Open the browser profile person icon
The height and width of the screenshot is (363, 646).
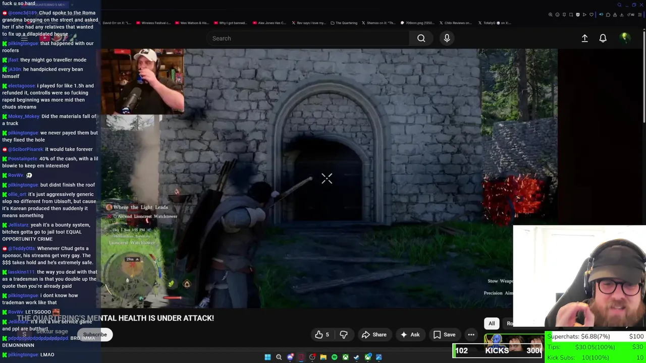pos(615,15)
